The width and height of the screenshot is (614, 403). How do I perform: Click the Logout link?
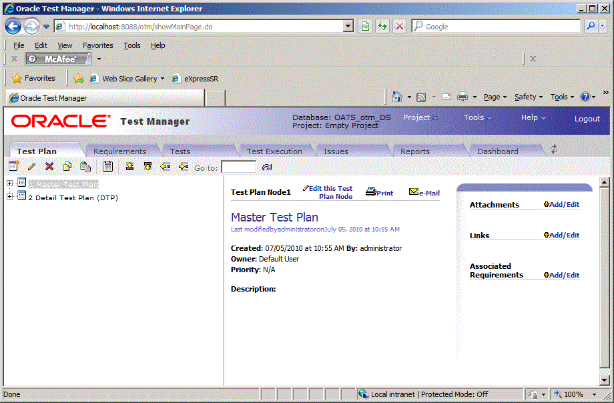pos(587,119)
